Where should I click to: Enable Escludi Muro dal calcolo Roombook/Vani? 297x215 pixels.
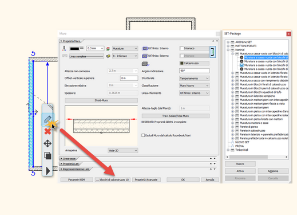pyautogui.click(x=143, y=135)
